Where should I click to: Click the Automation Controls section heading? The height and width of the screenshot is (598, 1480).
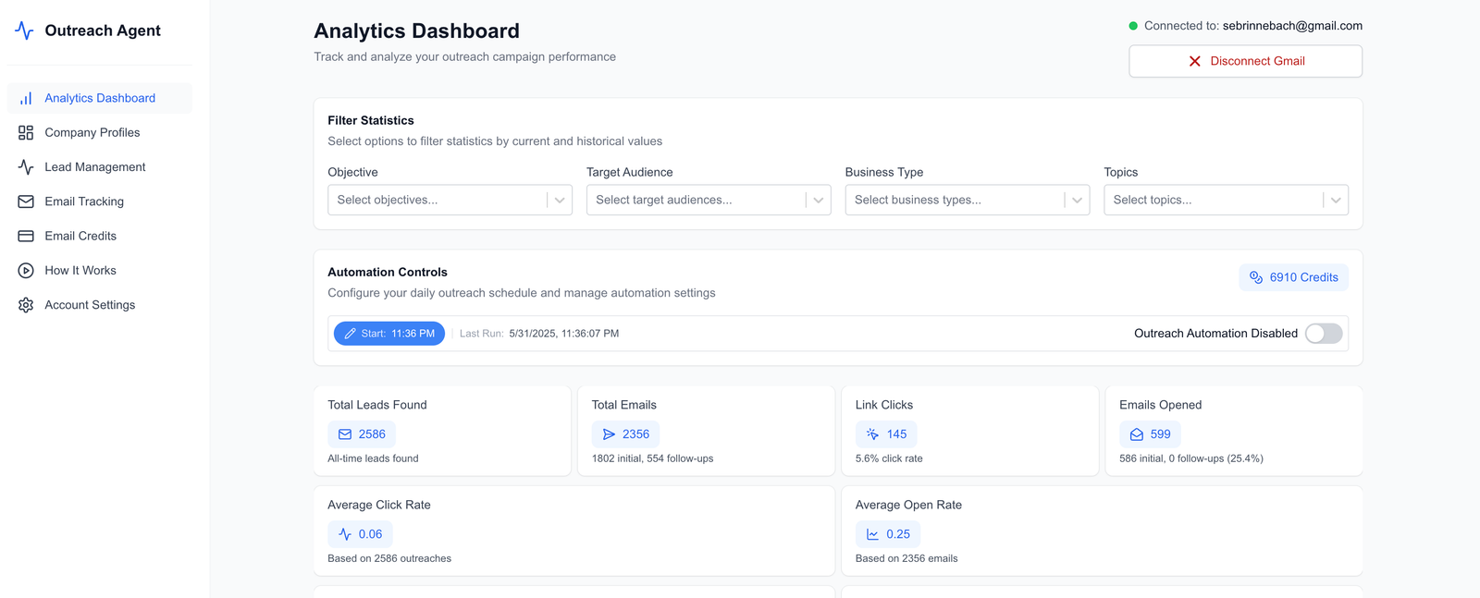388,272
